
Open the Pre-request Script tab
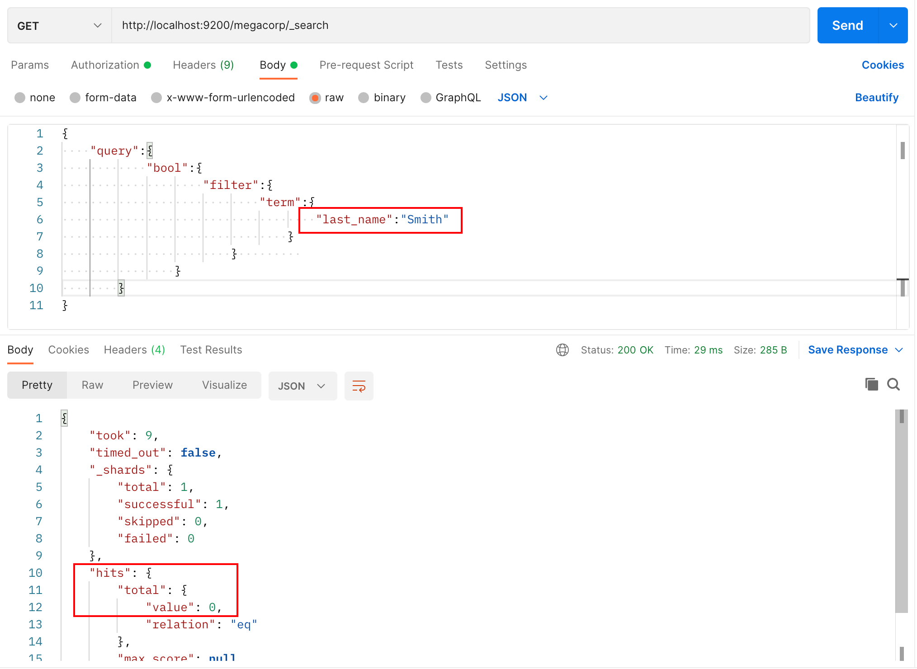pos(366,65)
